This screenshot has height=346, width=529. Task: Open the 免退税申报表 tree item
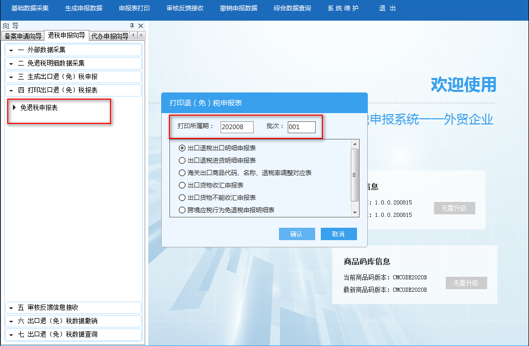(39, 108)
